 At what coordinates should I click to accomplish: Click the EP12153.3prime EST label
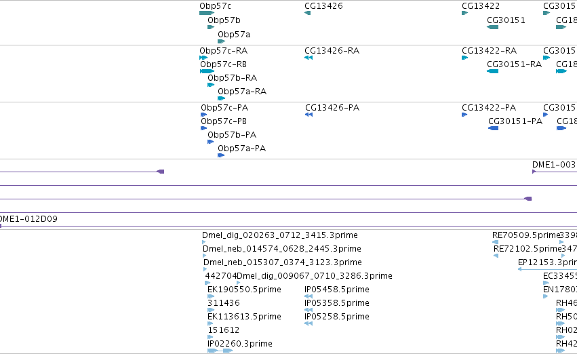[x=547, y=262]
